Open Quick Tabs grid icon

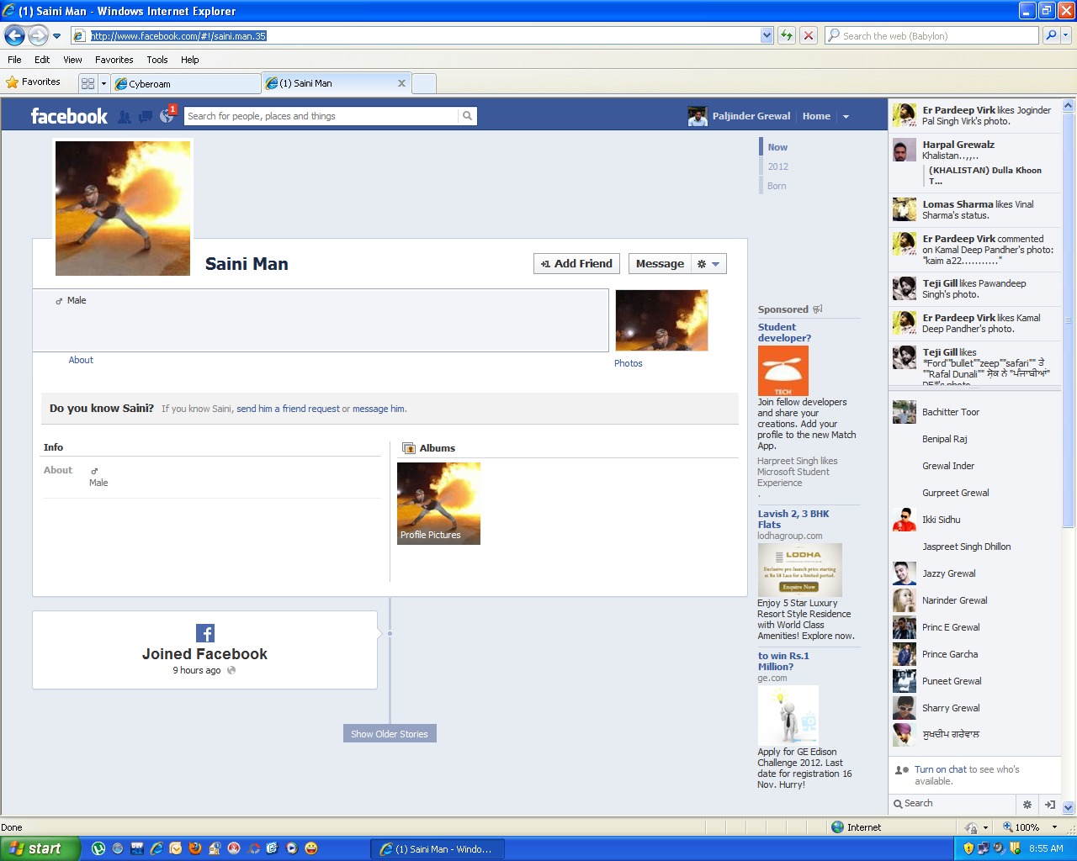88,83
